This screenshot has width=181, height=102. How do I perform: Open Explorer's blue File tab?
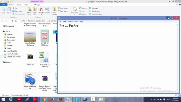(4, 5)
